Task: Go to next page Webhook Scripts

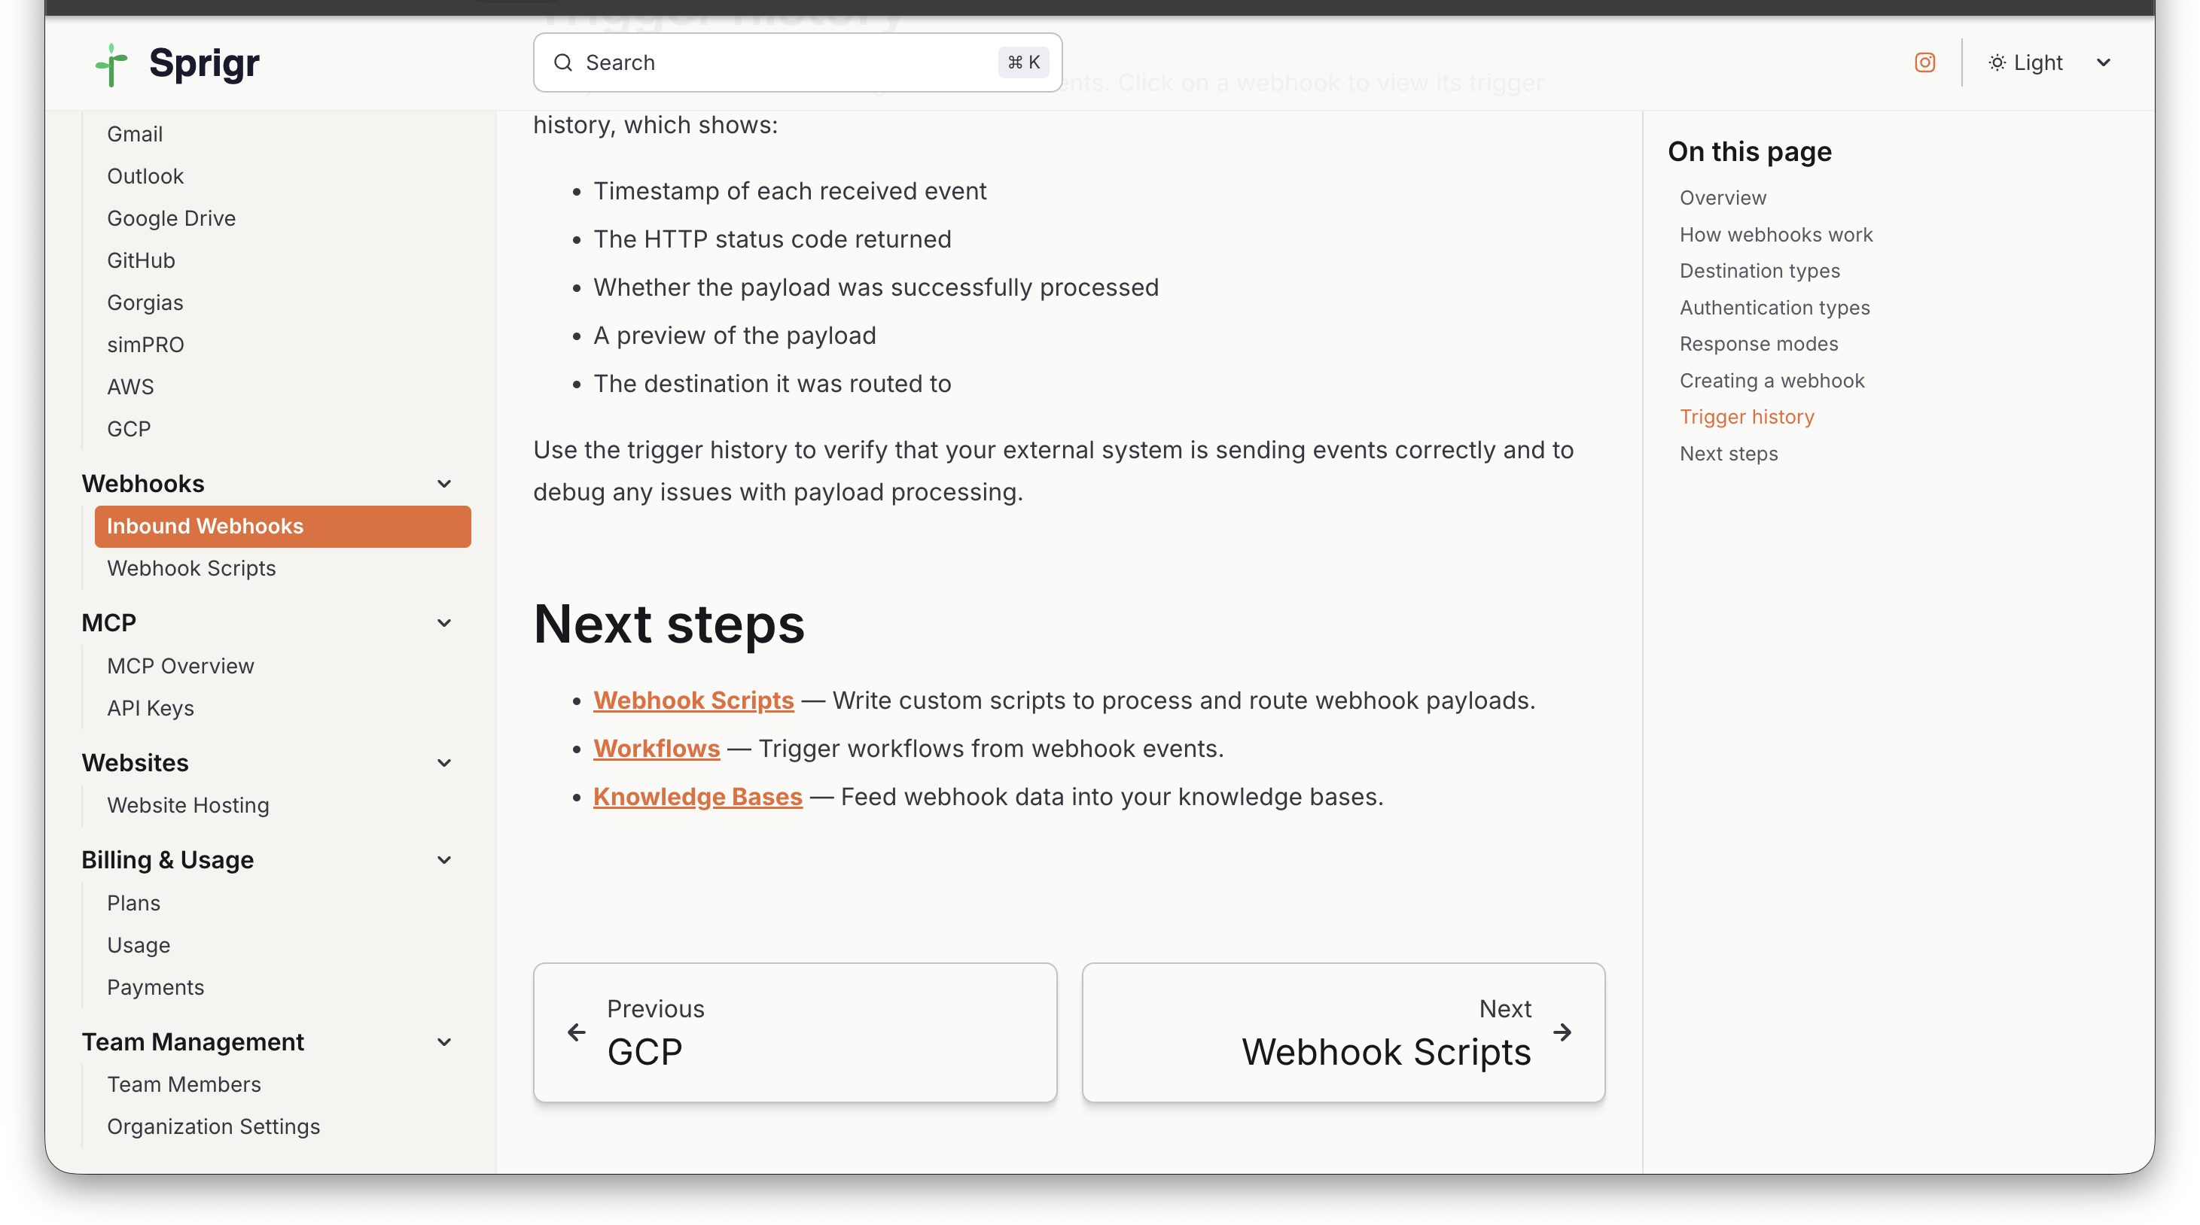Action: 1342,1032
